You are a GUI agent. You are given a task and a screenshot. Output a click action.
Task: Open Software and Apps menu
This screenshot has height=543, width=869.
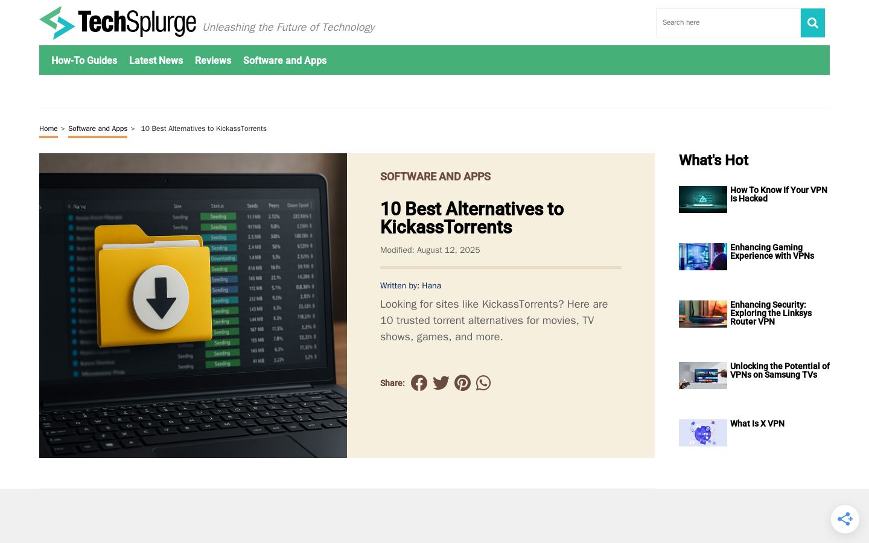click(x=285, y=60)
